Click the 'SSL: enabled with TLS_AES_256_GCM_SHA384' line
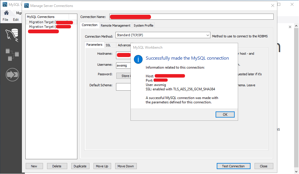 pyautogui.click(x=180, y=89)
